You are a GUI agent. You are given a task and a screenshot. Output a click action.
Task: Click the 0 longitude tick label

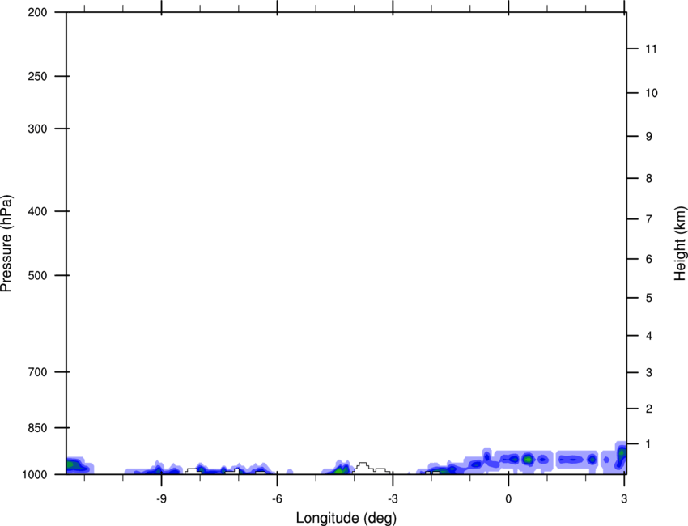[508, 498]
